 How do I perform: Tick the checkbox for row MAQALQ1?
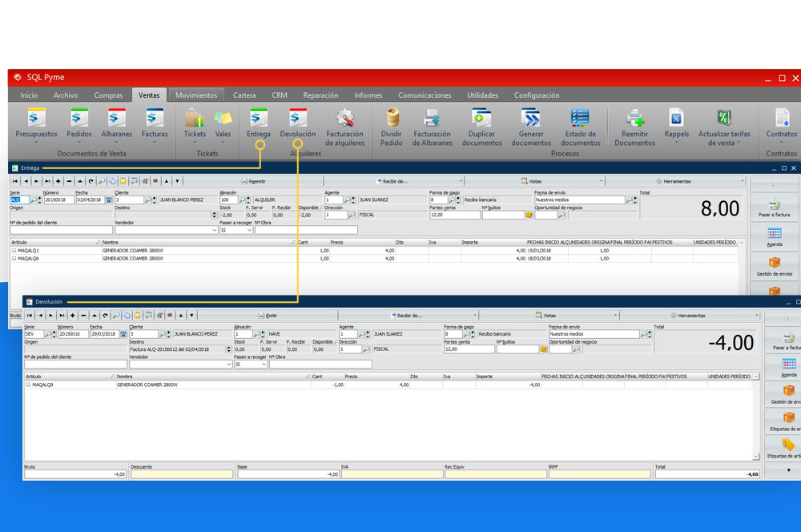[14, 250]
